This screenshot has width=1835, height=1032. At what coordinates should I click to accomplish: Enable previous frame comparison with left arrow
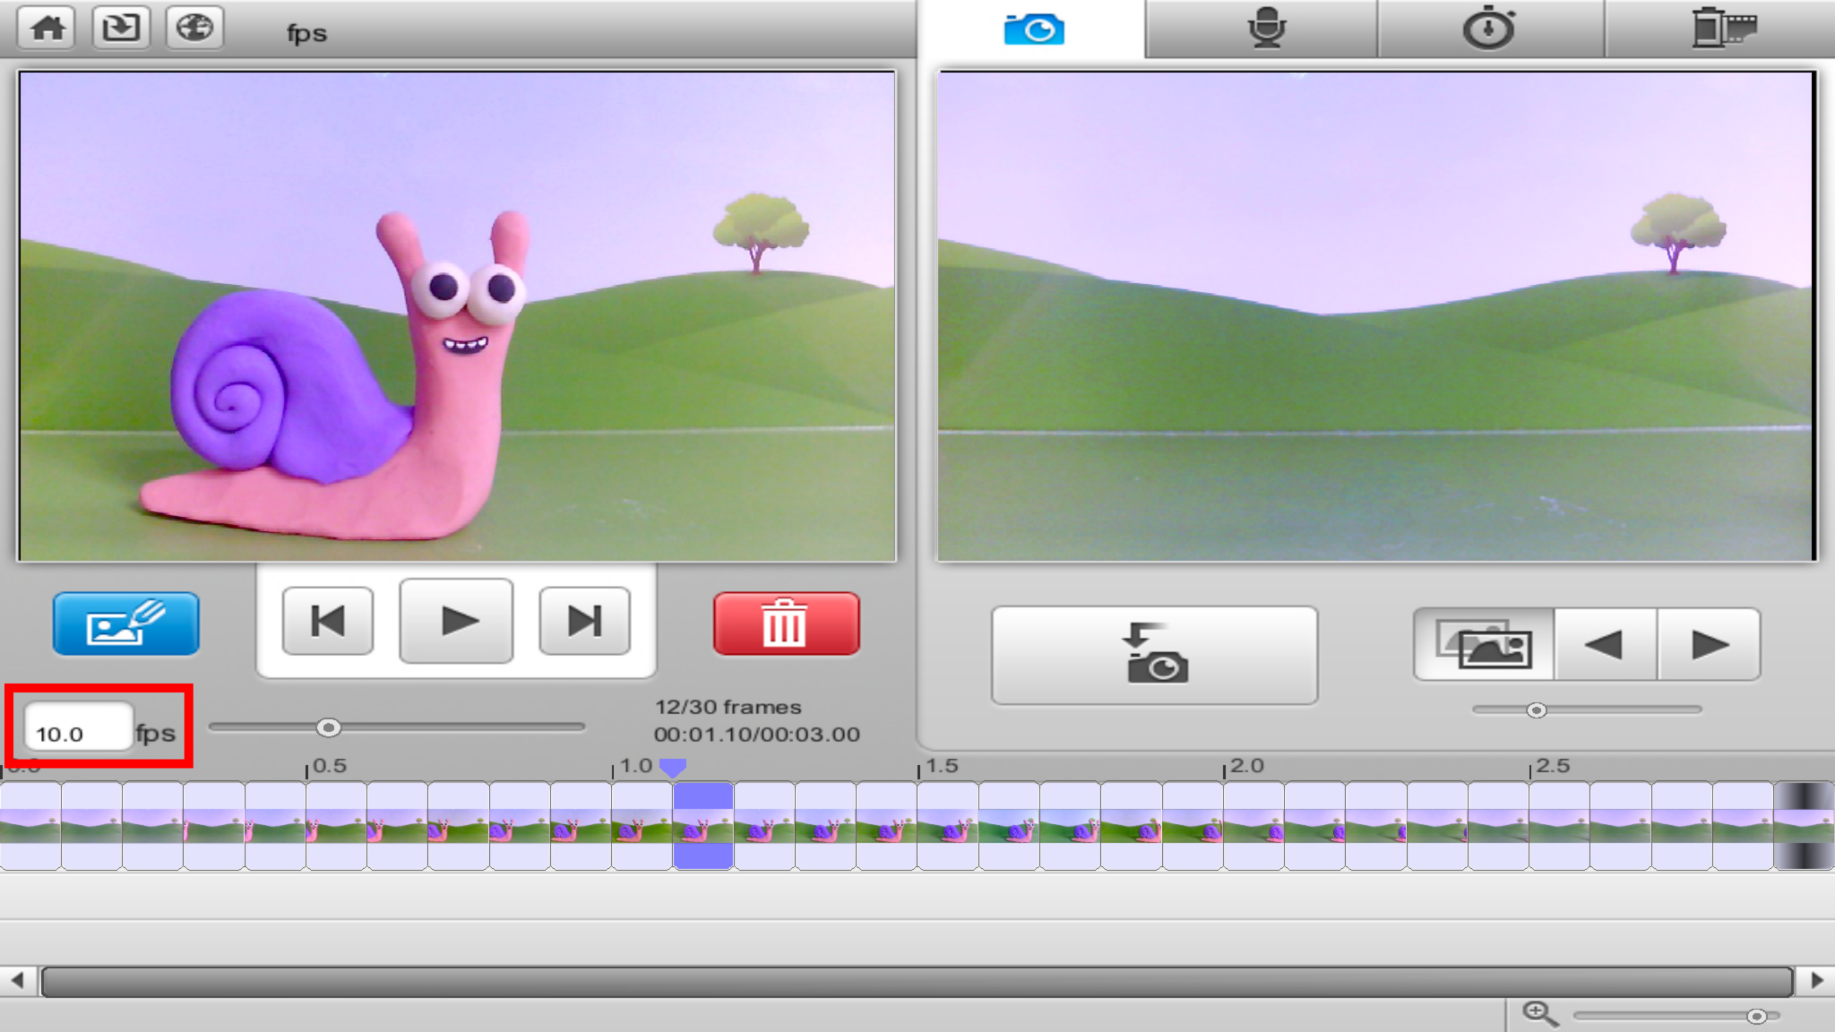[x=1606, y=644]
